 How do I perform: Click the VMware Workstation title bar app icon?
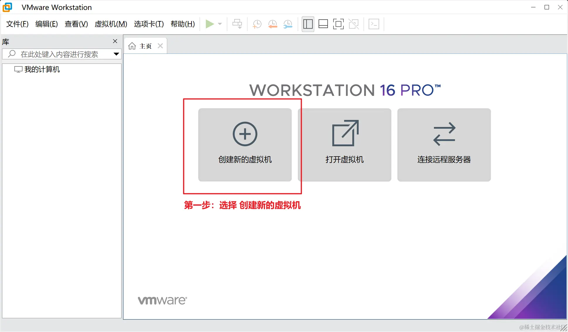(7, 7)
